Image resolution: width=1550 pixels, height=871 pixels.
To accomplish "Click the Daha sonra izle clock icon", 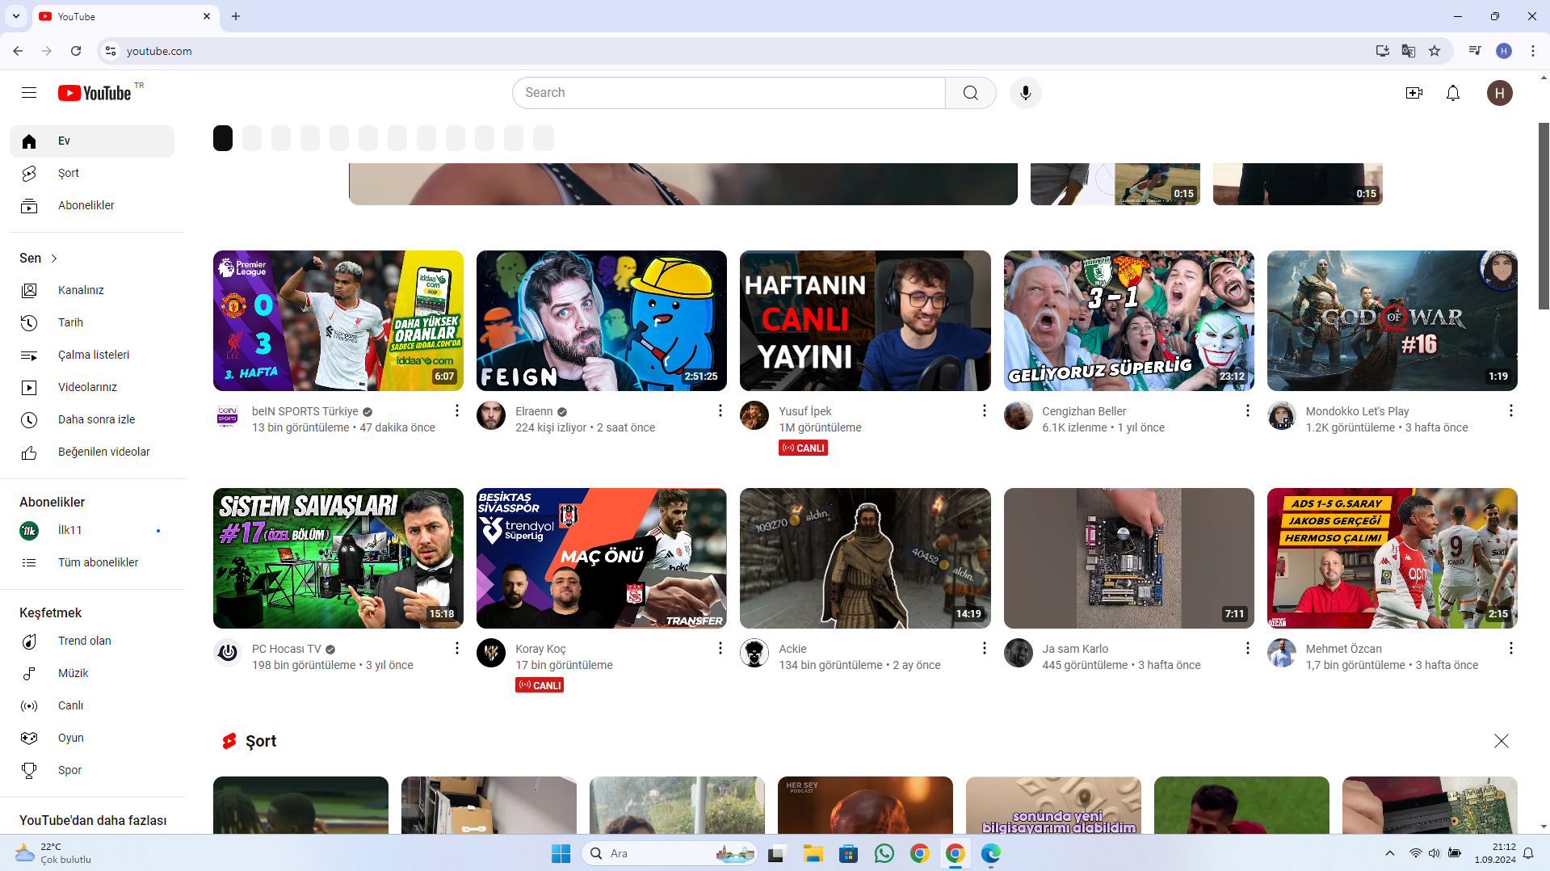I will [29, 419].
